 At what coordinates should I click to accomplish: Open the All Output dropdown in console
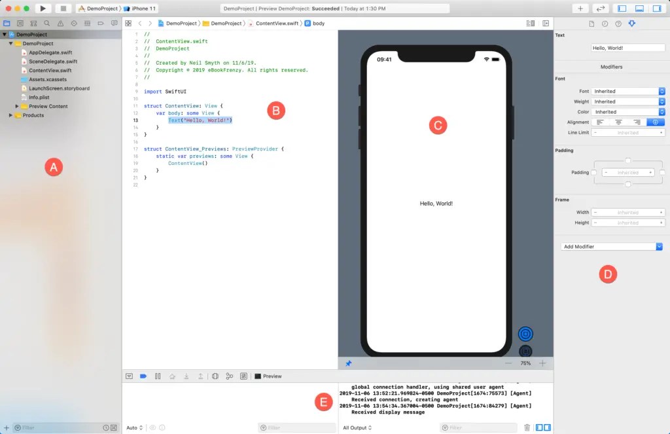pyautogui.click(x=357, y=427)
